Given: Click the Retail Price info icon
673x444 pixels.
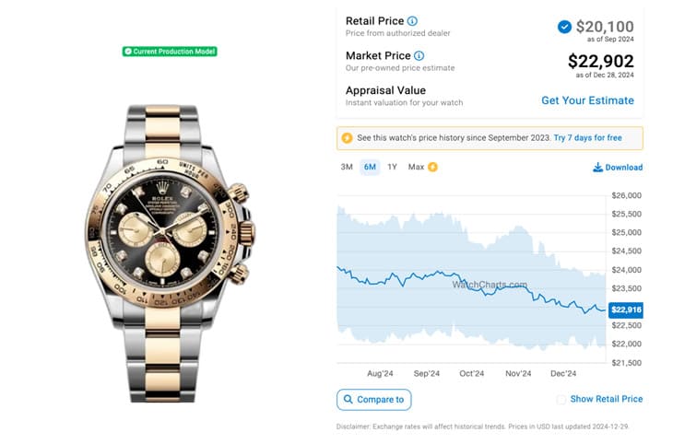Looking at the screenshot, I should pyautogui.click(x=412, y=21).
